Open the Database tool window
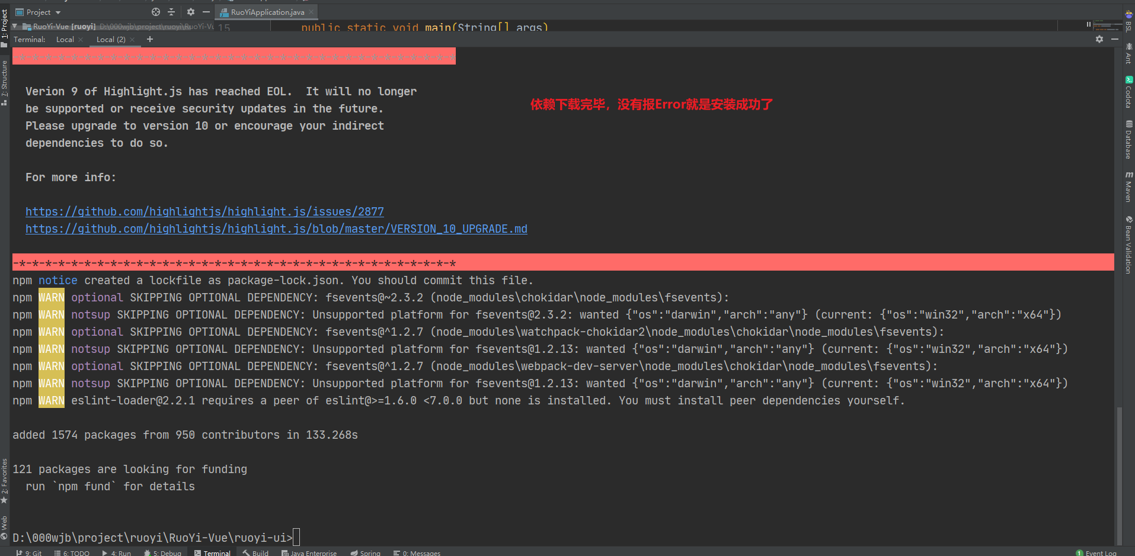The height and width of the screenshot is (556, 1135). (x=1128, y=140)
